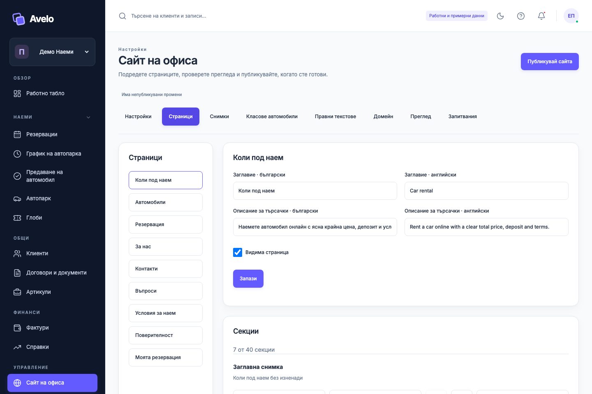The height and width of the screenshot is (394, 592).
Task: Switch to the Настройки tab
Action: coord(138,117)
